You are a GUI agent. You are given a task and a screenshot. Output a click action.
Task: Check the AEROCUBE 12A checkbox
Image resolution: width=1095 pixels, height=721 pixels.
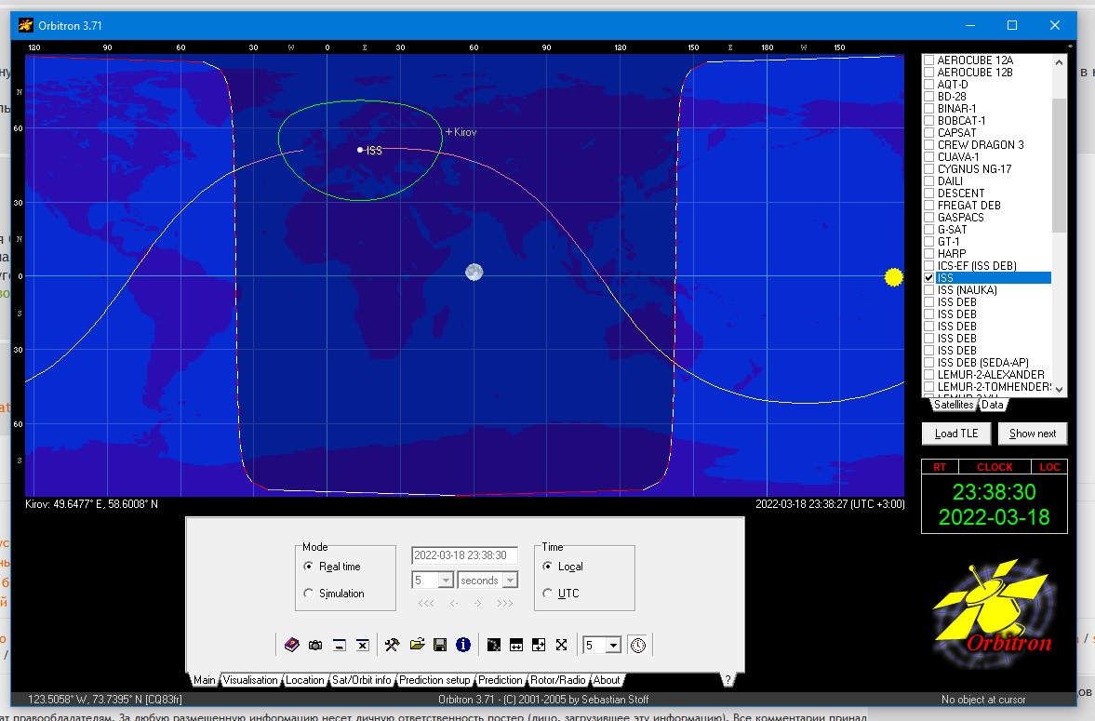pyautogui.click(x=928, y=60)
